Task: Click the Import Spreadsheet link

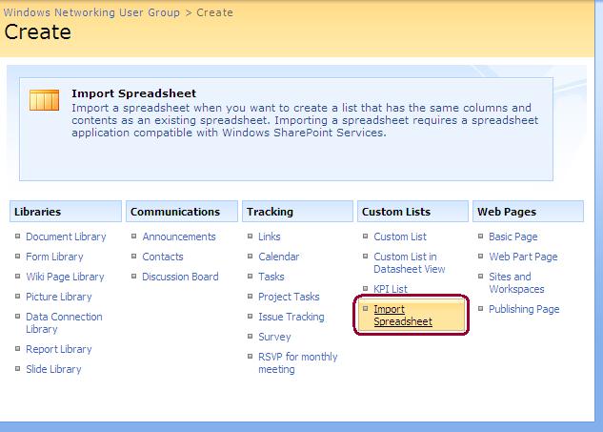Action: [x=403, y=316]
